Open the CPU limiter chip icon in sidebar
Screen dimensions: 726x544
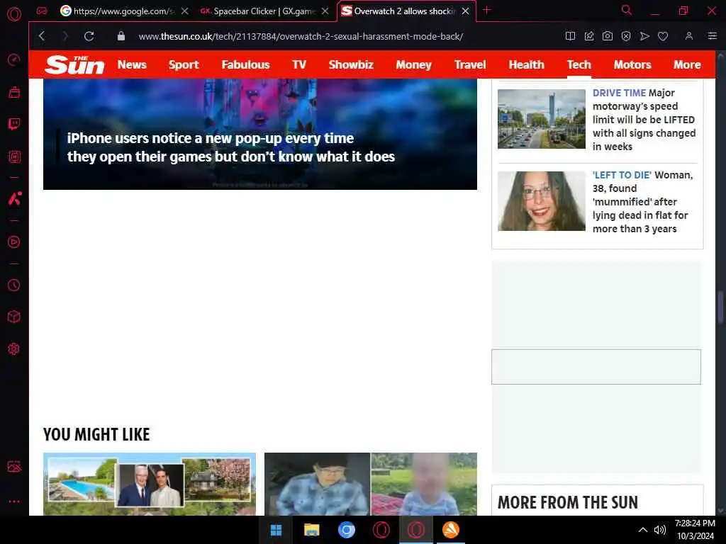click(14, 157)
